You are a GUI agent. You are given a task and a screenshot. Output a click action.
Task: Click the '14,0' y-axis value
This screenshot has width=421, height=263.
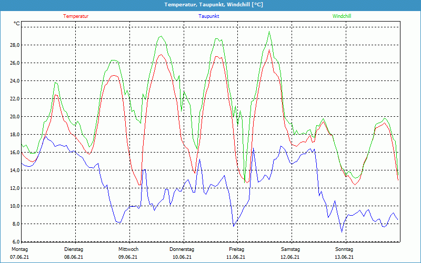pos(15,170)
